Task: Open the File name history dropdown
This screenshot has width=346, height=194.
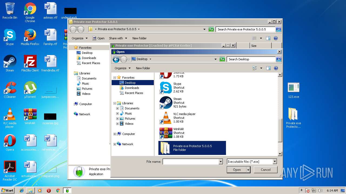Action: 221,162
